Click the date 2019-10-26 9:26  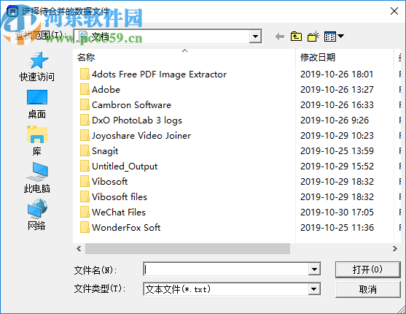tap(335, 120)
